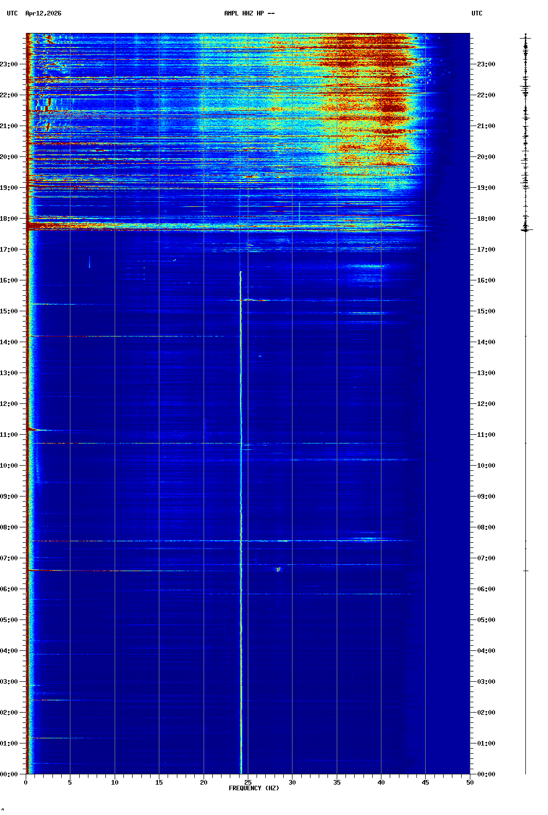This screenshot has height=815, width=548.
Task: Click the 15 frequency axis tick label
Action: [x=159, y=783]
